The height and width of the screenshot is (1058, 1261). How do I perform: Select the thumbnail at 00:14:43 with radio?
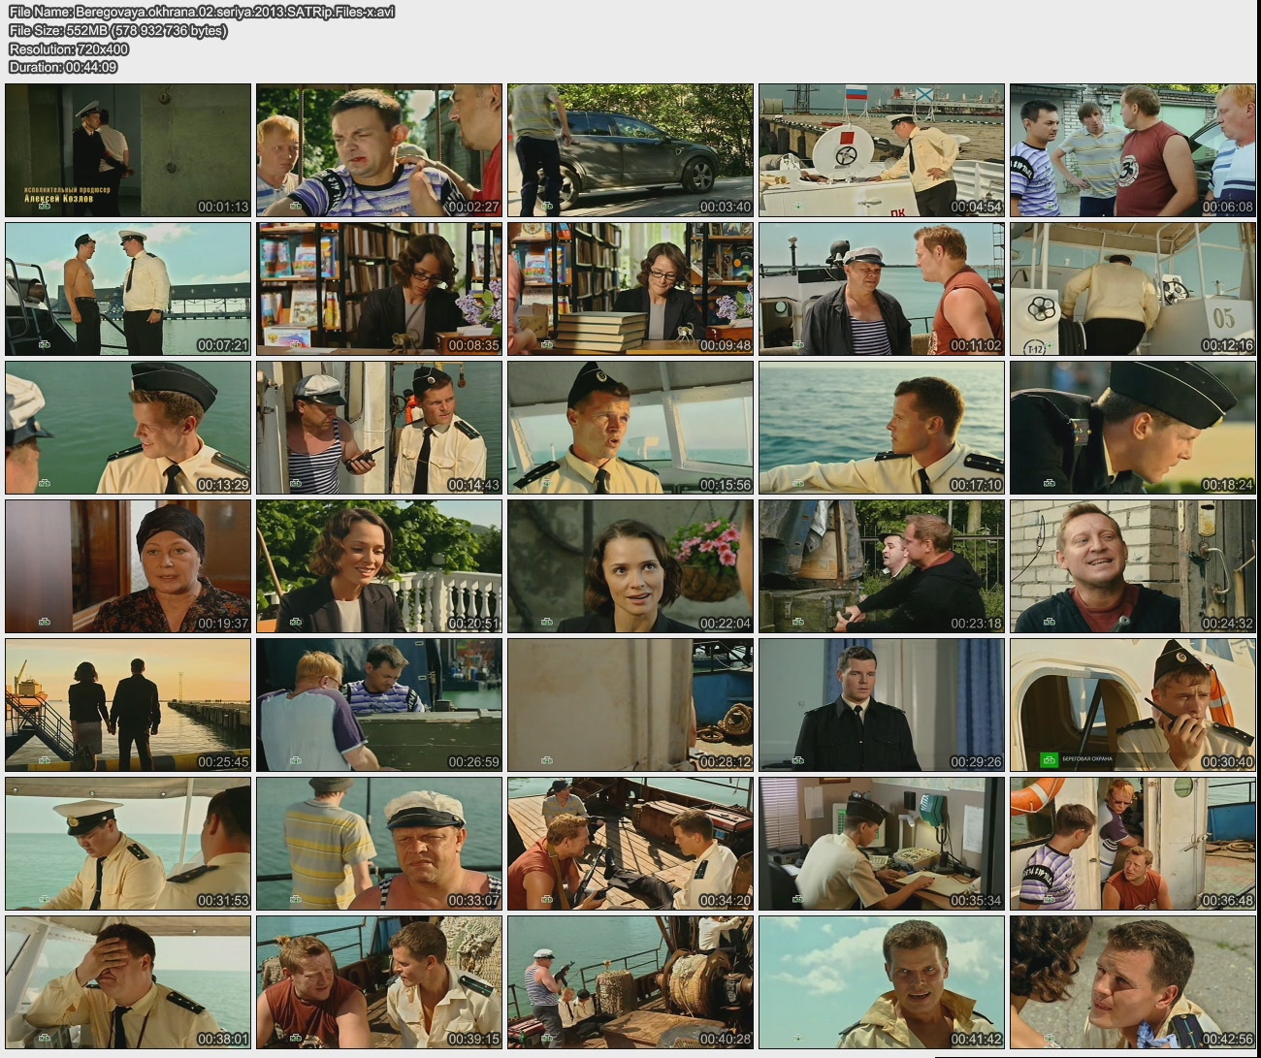[x=379, y=428]
